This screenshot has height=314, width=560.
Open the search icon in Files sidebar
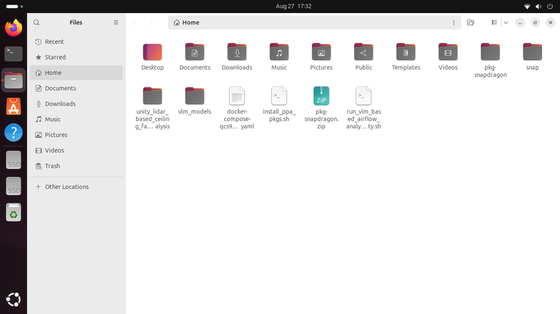[x=37, y=22]
